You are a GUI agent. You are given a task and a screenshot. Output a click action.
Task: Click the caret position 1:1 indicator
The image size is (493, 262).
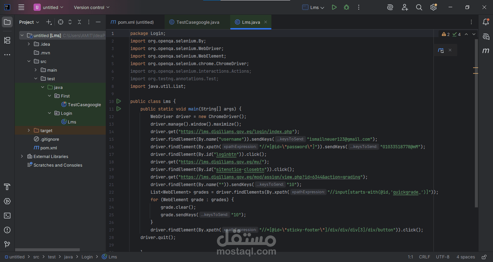[410, 257]
